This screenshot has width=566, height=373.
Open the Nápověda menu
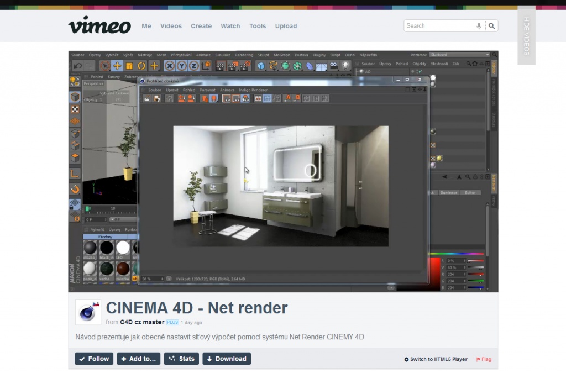368,55
